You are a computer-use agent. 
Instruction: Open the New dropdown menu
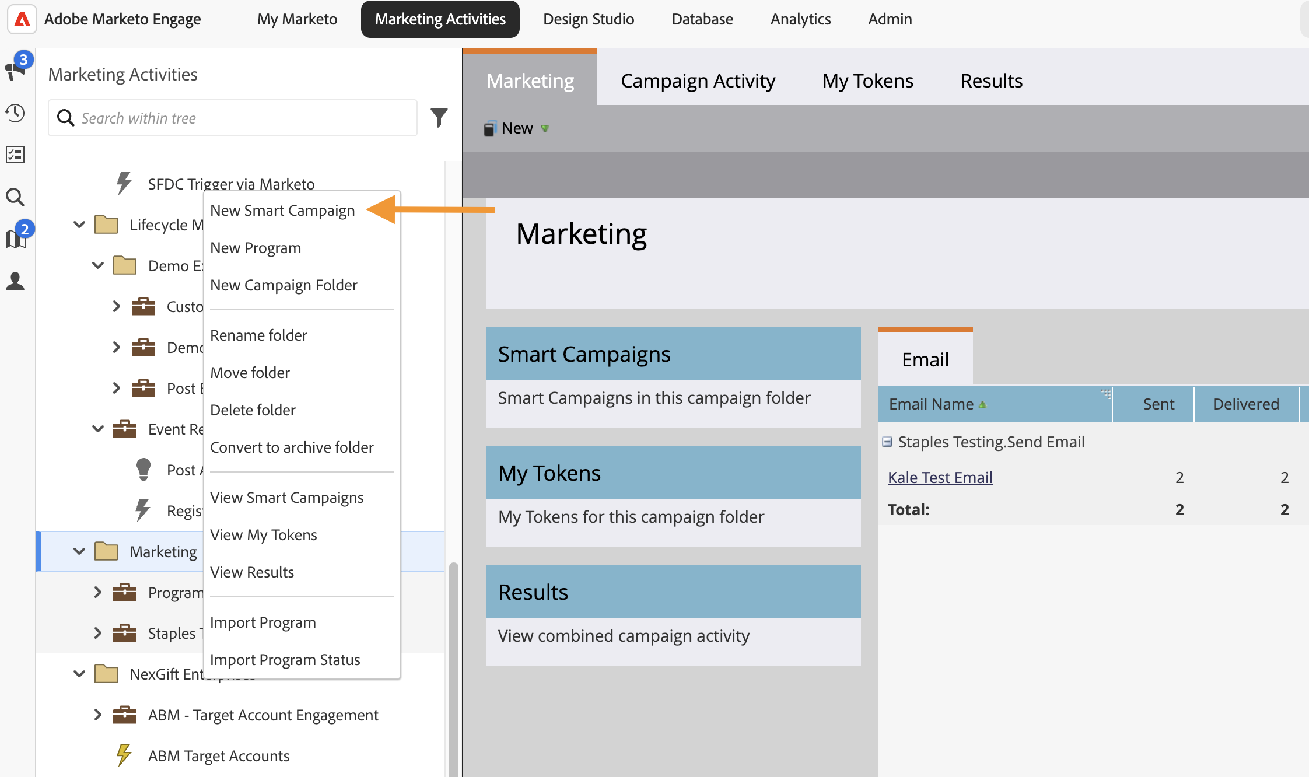click(517, 128)
